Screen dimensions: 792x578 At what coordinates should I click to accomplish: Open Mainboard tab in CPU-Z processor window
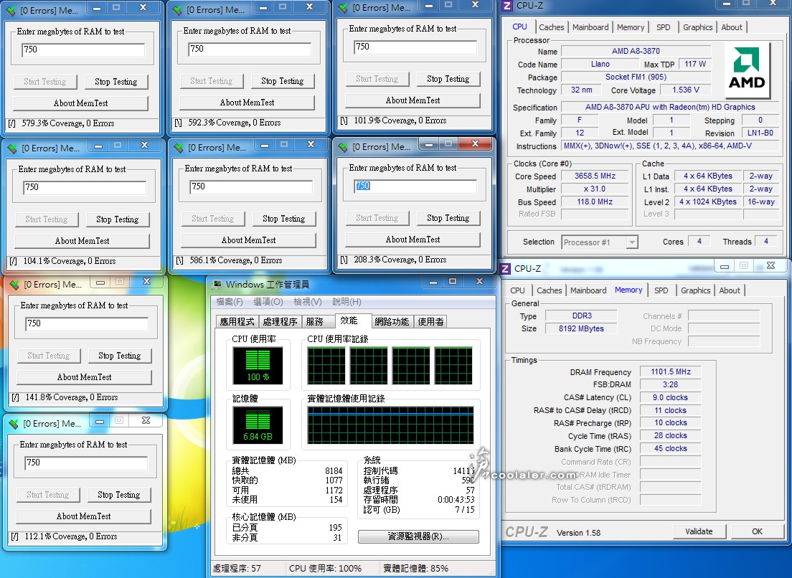click(590, 27)
